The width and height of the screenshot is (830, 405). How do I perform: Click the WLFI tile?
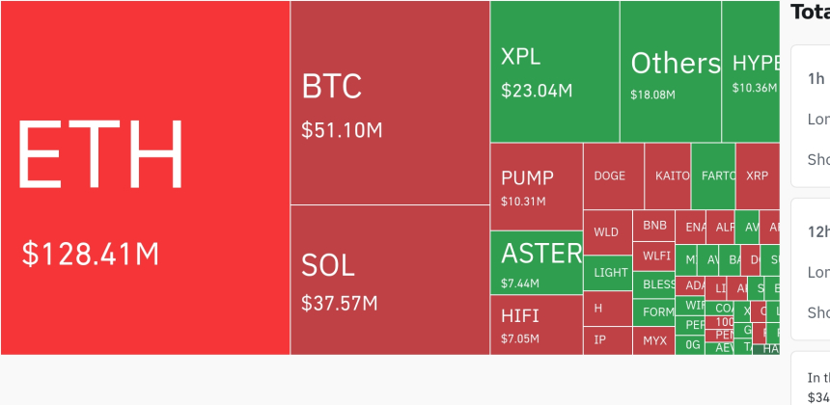[x=654, y=256]
